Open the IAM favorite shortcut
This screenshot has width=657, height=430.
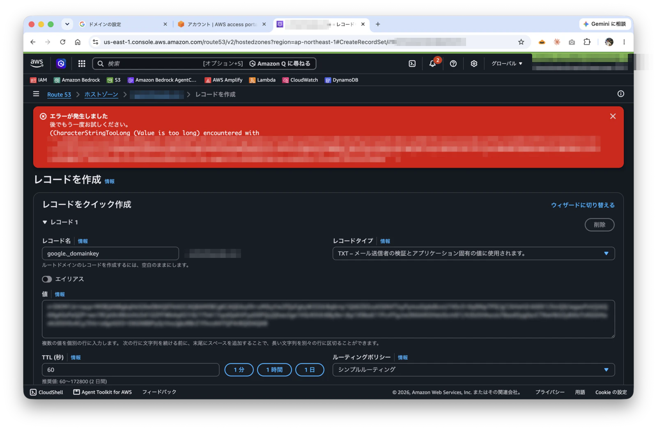(x=39, y=80)
